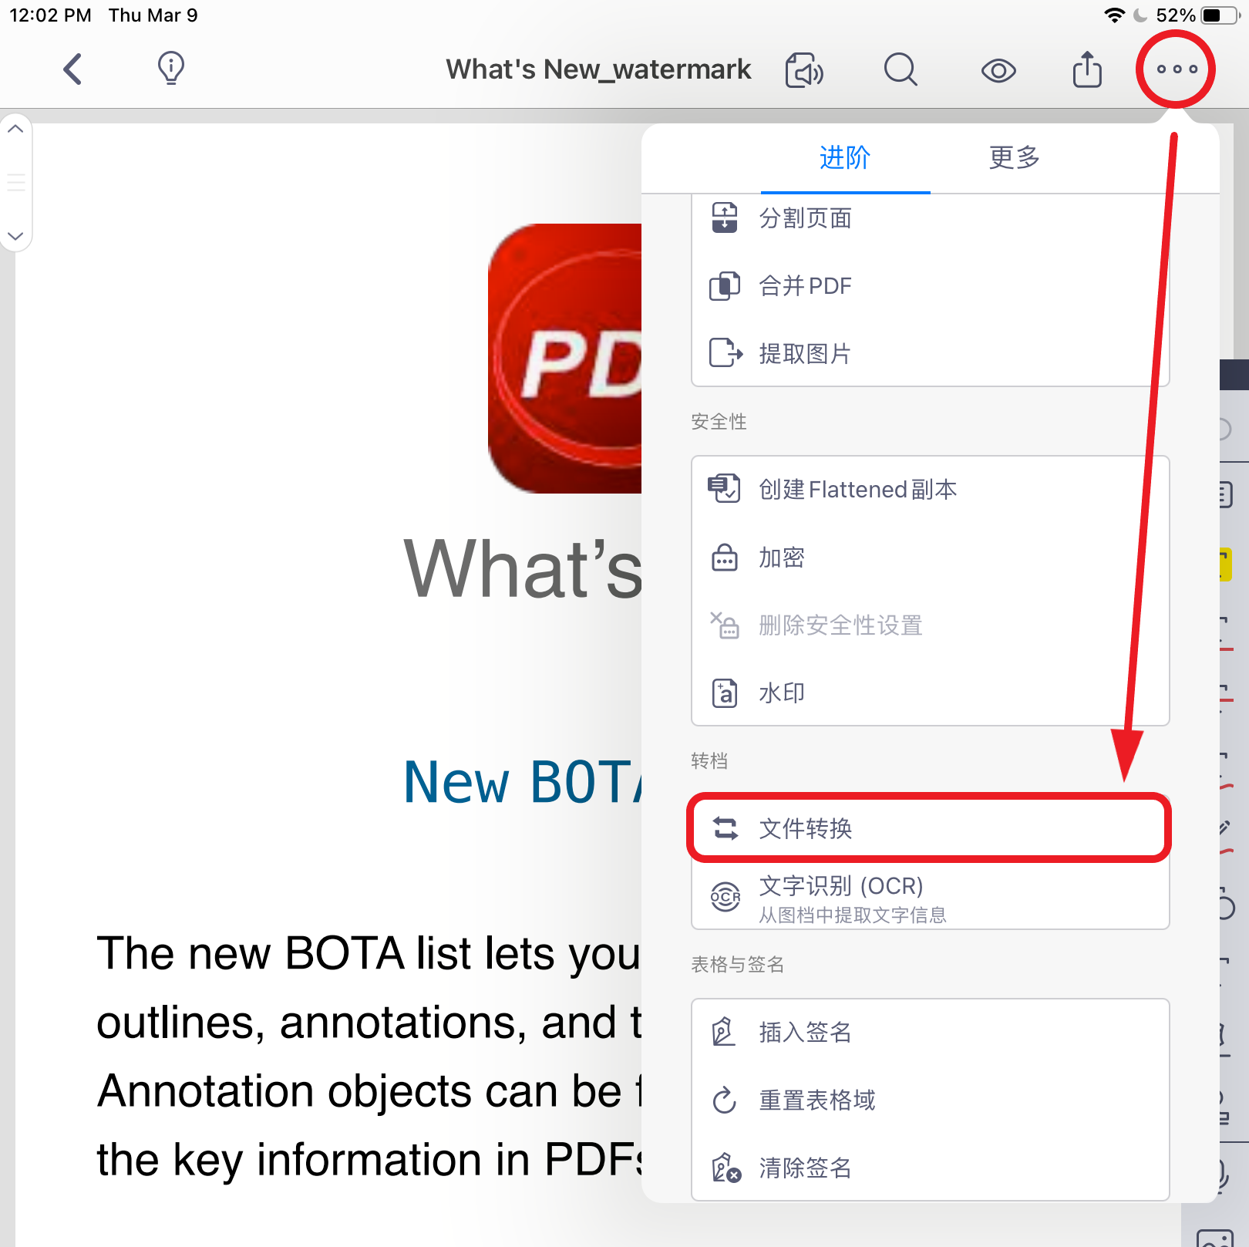Screen dimensions: 1249x1247
Task: Choose 提取图片 menu entry
Action: 931,354
